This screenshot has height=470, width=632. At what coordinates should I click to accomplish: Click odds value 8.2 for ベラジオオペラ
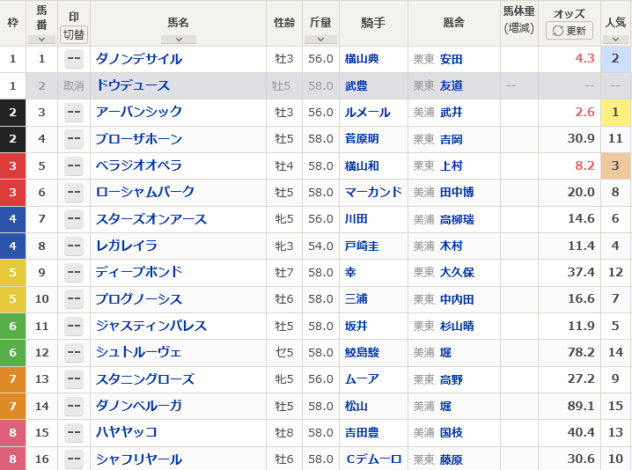point(584,165)
